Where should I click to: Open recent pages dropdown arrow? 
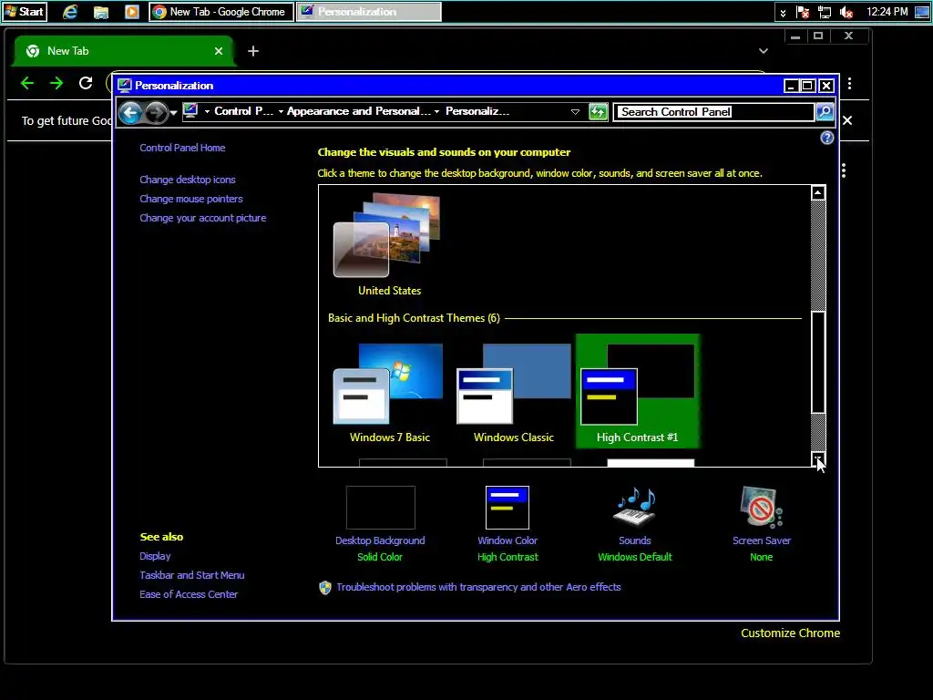(173, 112)
